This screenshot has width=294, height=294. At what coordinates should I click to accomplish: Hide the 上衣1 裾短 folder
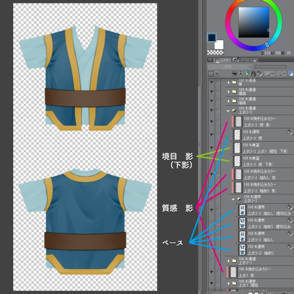coord(211,283)
